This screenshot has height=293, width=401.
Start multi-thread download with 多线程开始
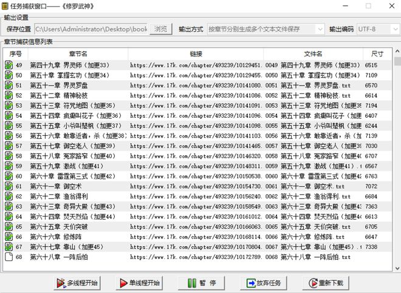pos(77,283)
